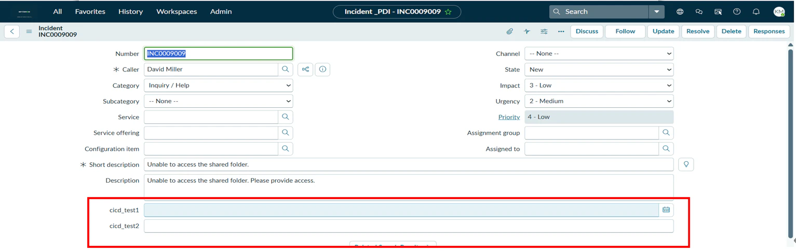Open the History menu

(x=130, y=11)
